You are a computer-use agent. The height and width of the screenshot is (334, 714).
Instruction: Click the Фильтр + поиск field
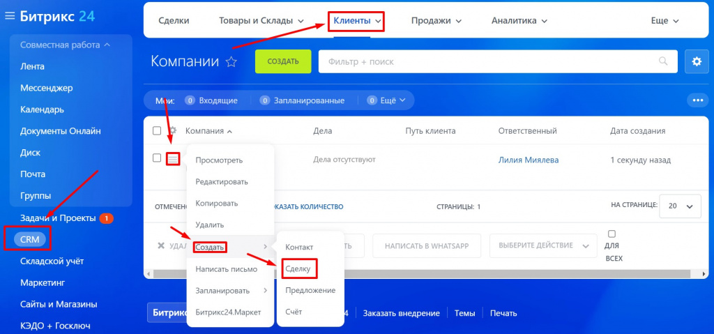point(499,61)
